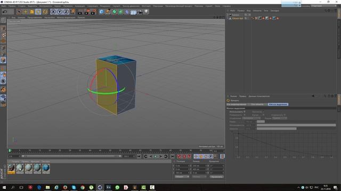The width and height of the screenshot is (341, 191).
Task: Open the Render Settings clapperboard icon
Action: point(94,12)
